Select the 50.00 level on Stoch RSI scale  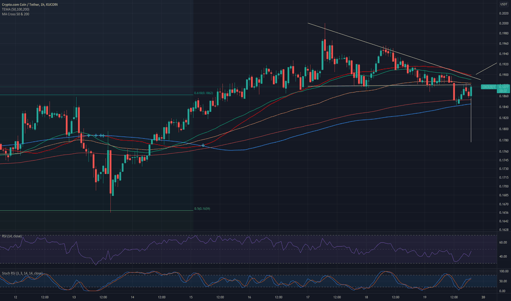pyautogui.click(x=503, y=281)
